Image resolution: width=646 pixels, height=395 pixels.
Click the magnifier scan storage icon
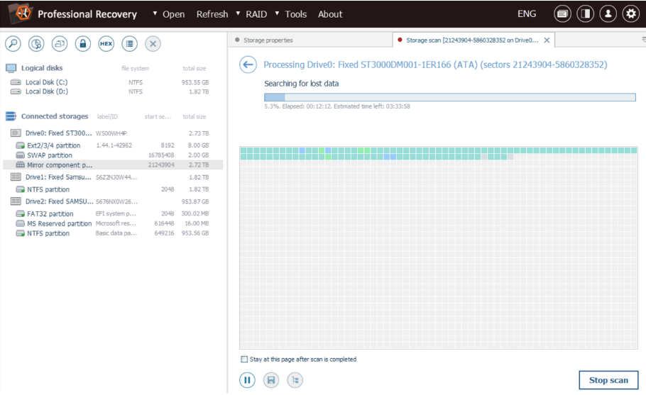tap(13, 44)
